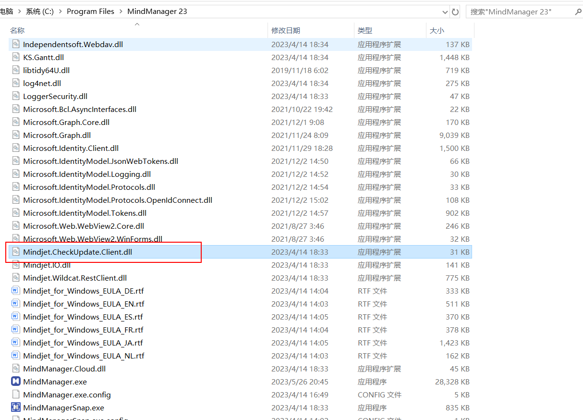The image size is (583, 420).
Task: Expand the chevron after Program Files
Action: tap(121, 12)
